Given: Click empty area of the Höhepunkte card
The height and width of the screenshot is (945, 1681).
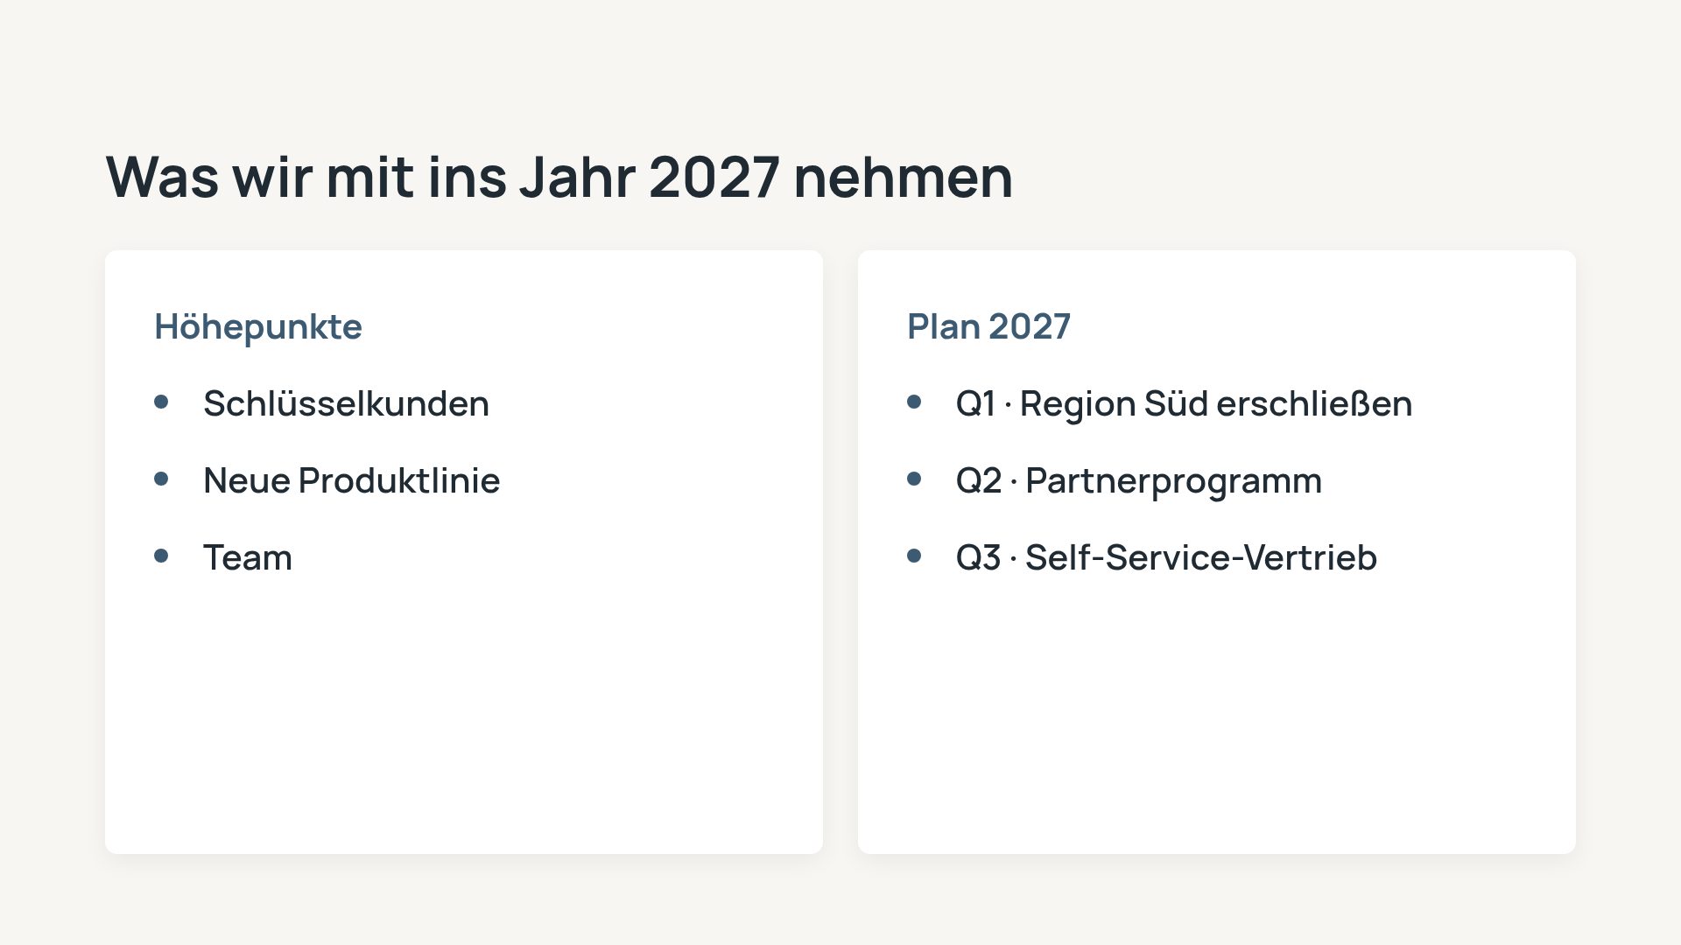Looking at the screenshot, I should point(464,717).
